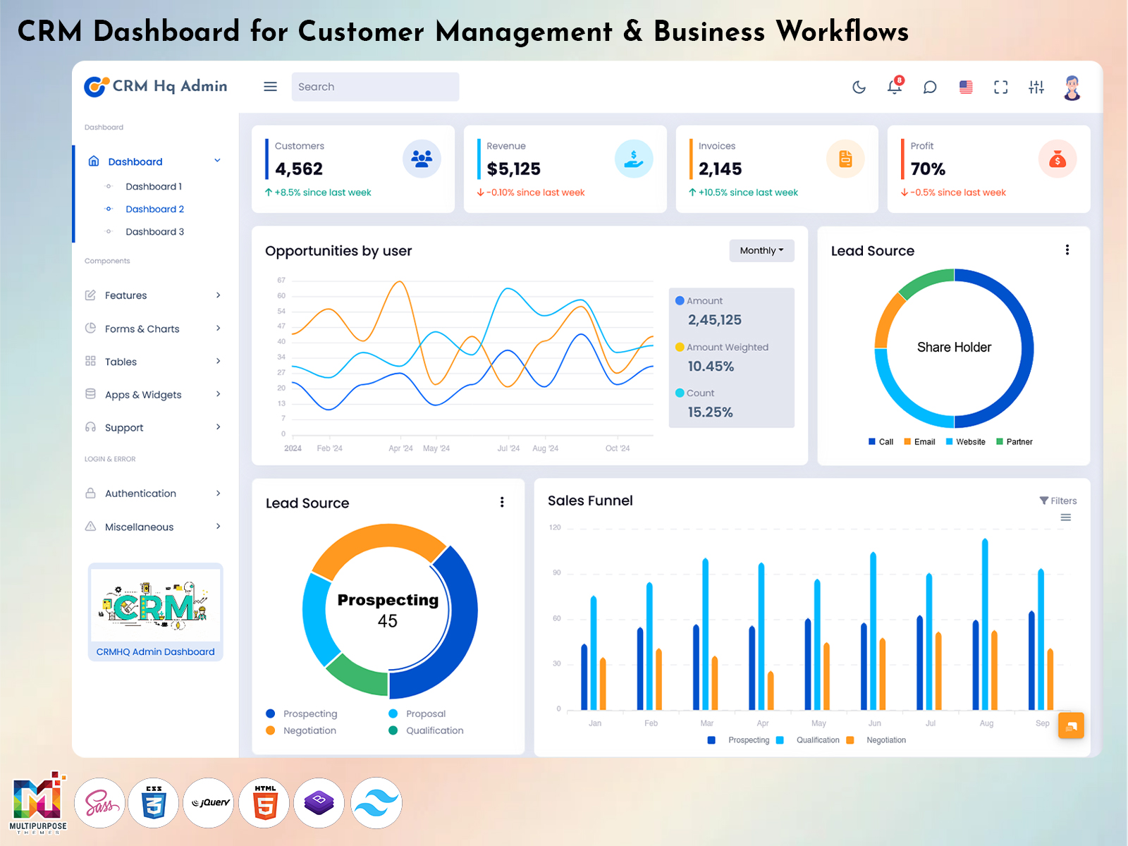Toggle the Partner legend swatch
The image size is (1128, 846).
tap(1000, 442)
